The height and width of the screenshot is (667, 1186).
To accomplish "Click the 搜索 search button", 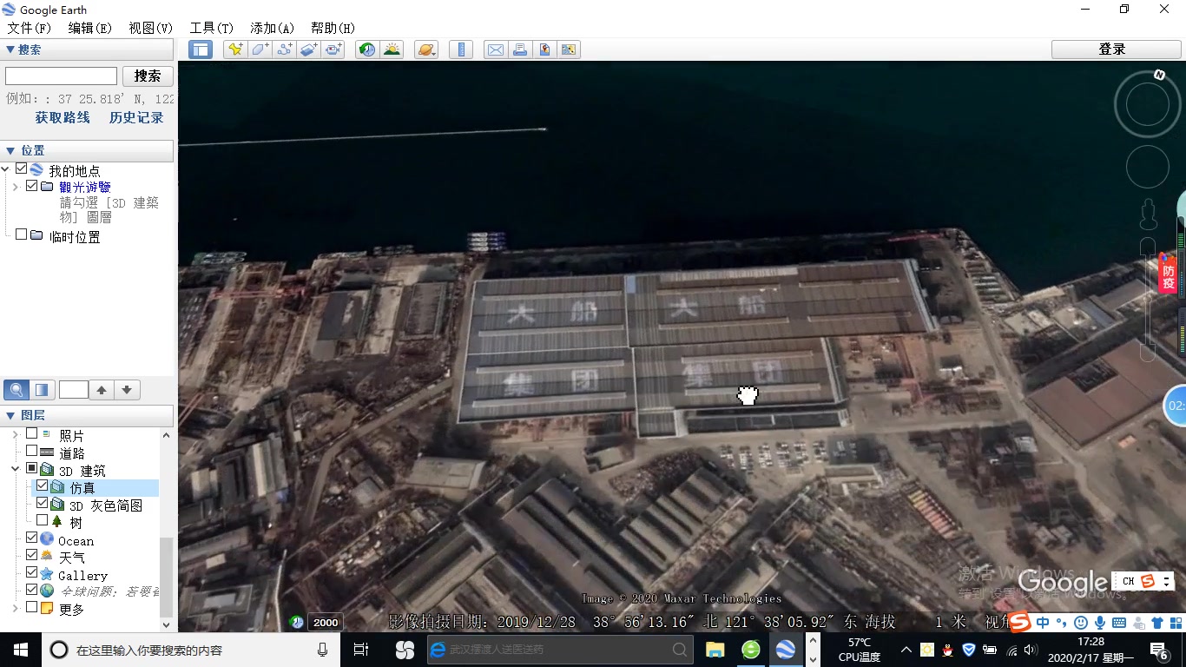I will click(x=148, y=76).
